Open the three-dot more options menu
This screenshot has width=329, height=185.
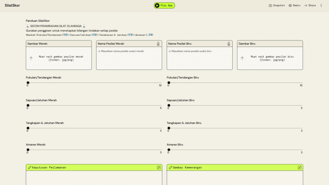point(321,5)
